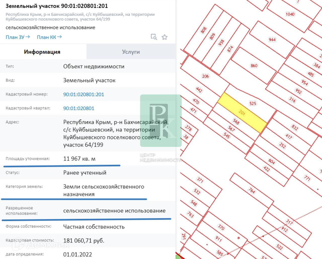
Task: Click the search-on-map magnifier icon
Action: (154, 37)
